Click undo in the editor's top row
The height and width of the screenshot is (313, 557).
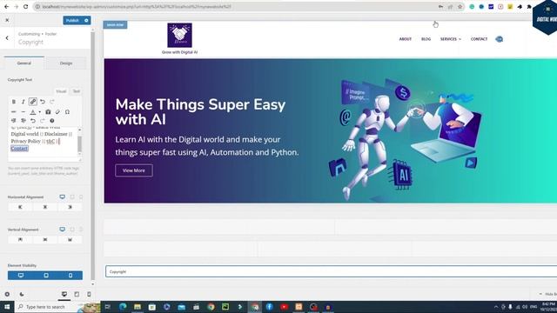click(x=43, y=102)
